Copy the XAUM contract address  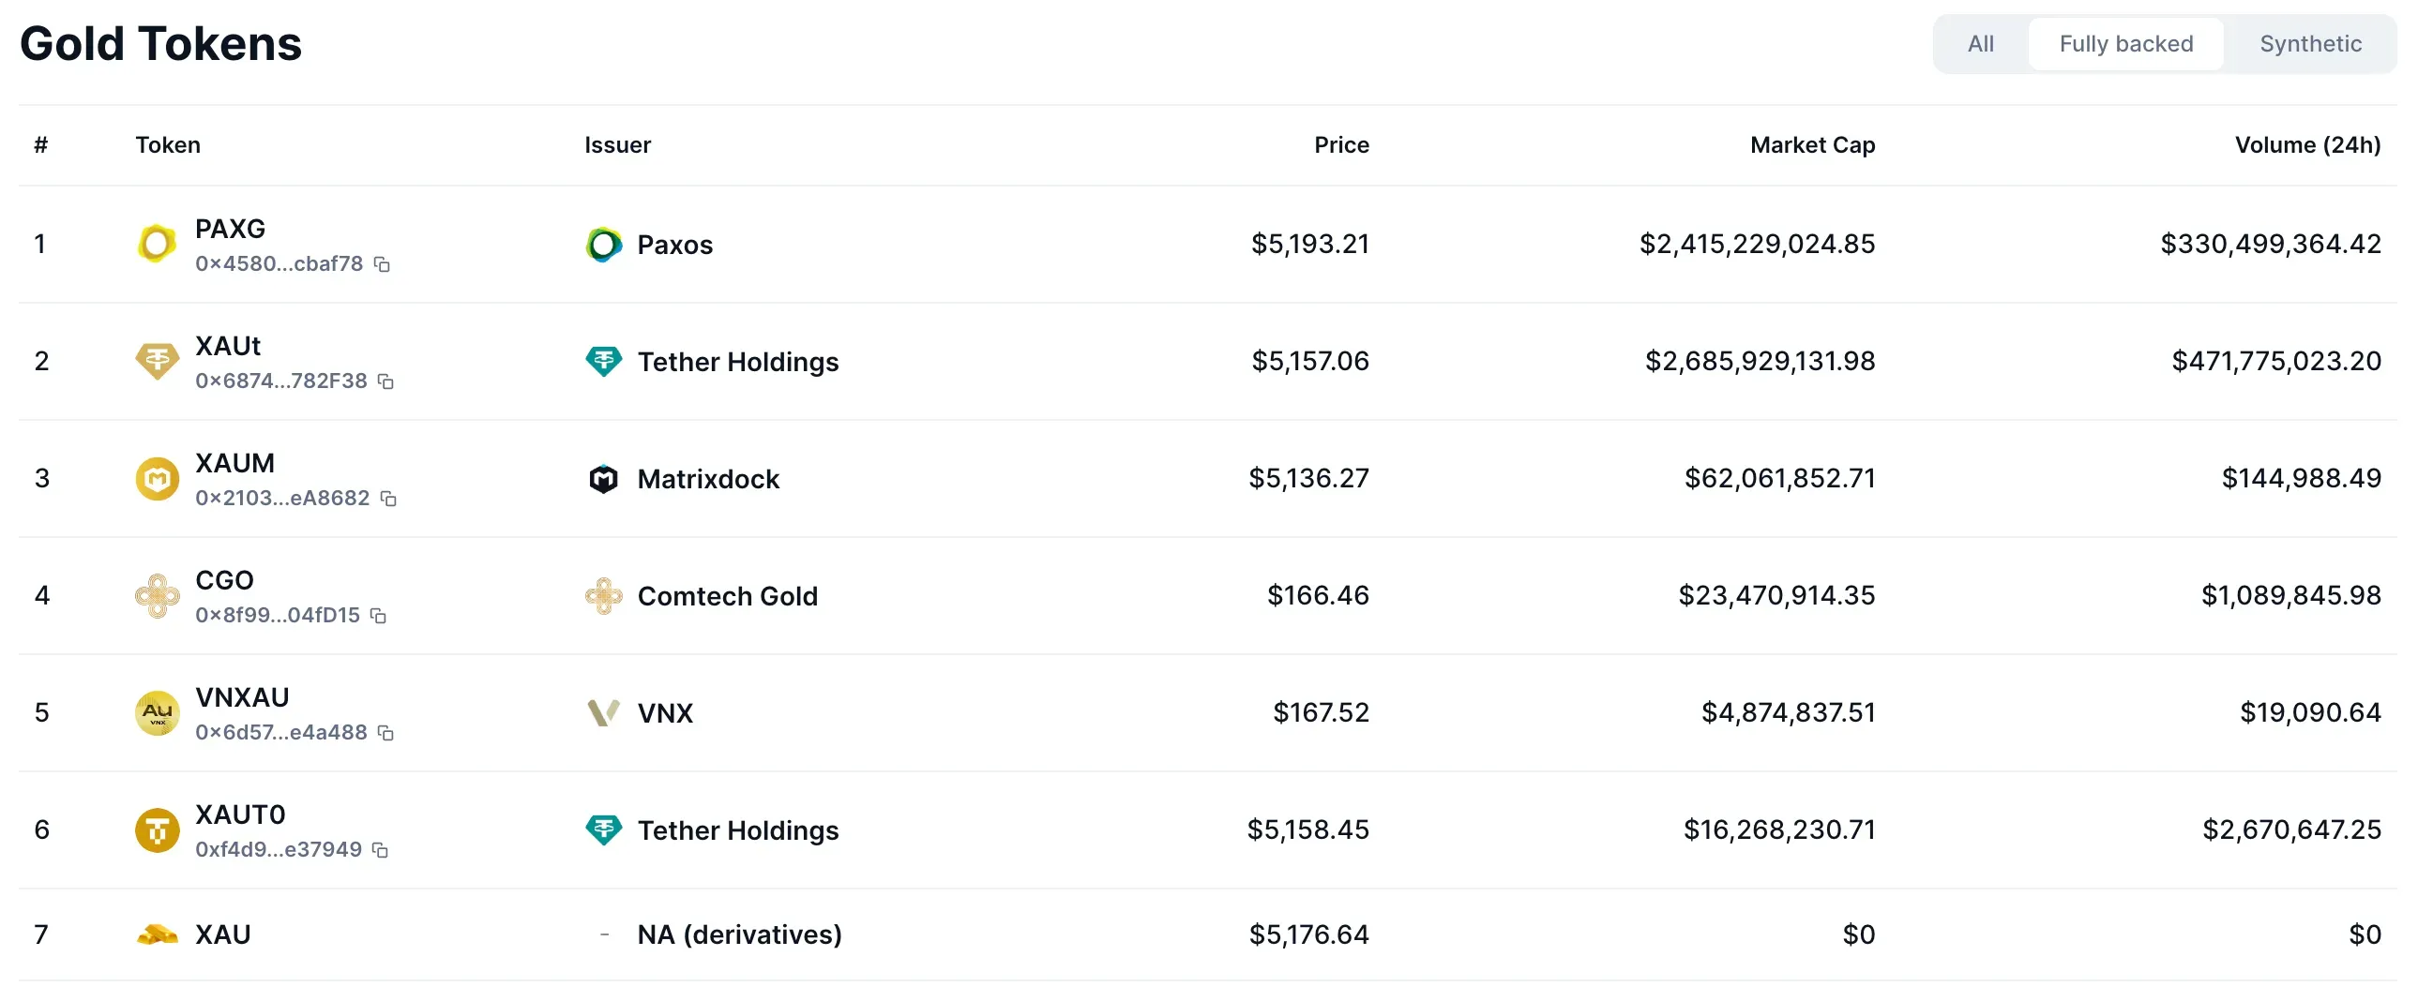pyautogui.click(x=388, y=500)
